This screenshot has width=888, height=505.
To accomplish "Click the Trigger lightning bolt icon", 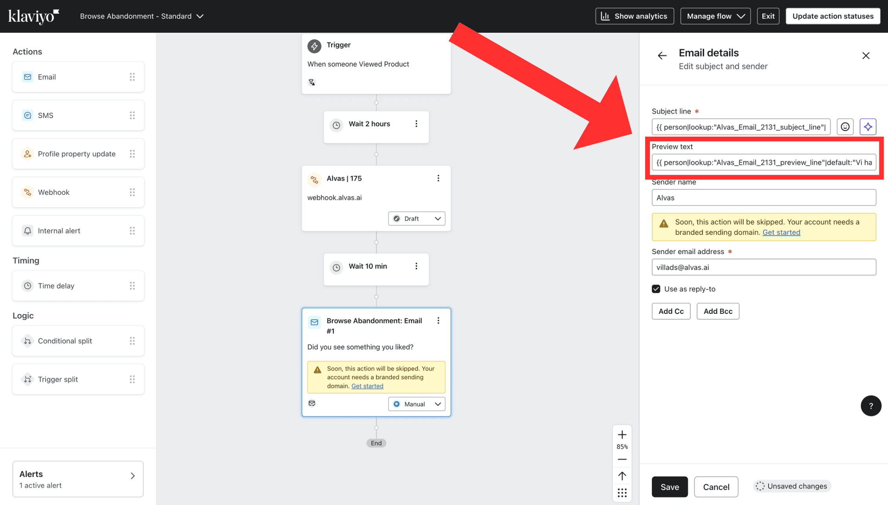I will pyautogui.click(x=314, y=46).
